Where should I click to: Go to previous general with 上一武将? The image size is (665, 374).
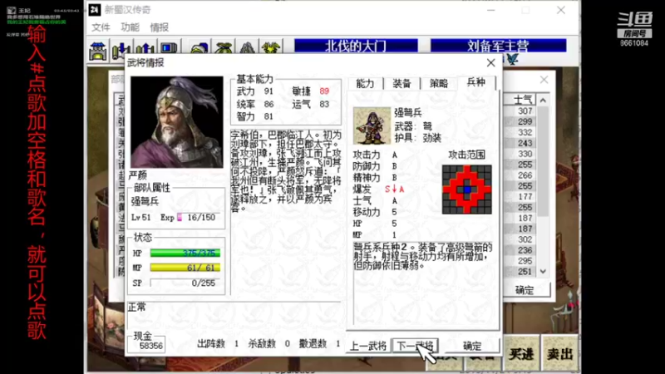[368, 346]
